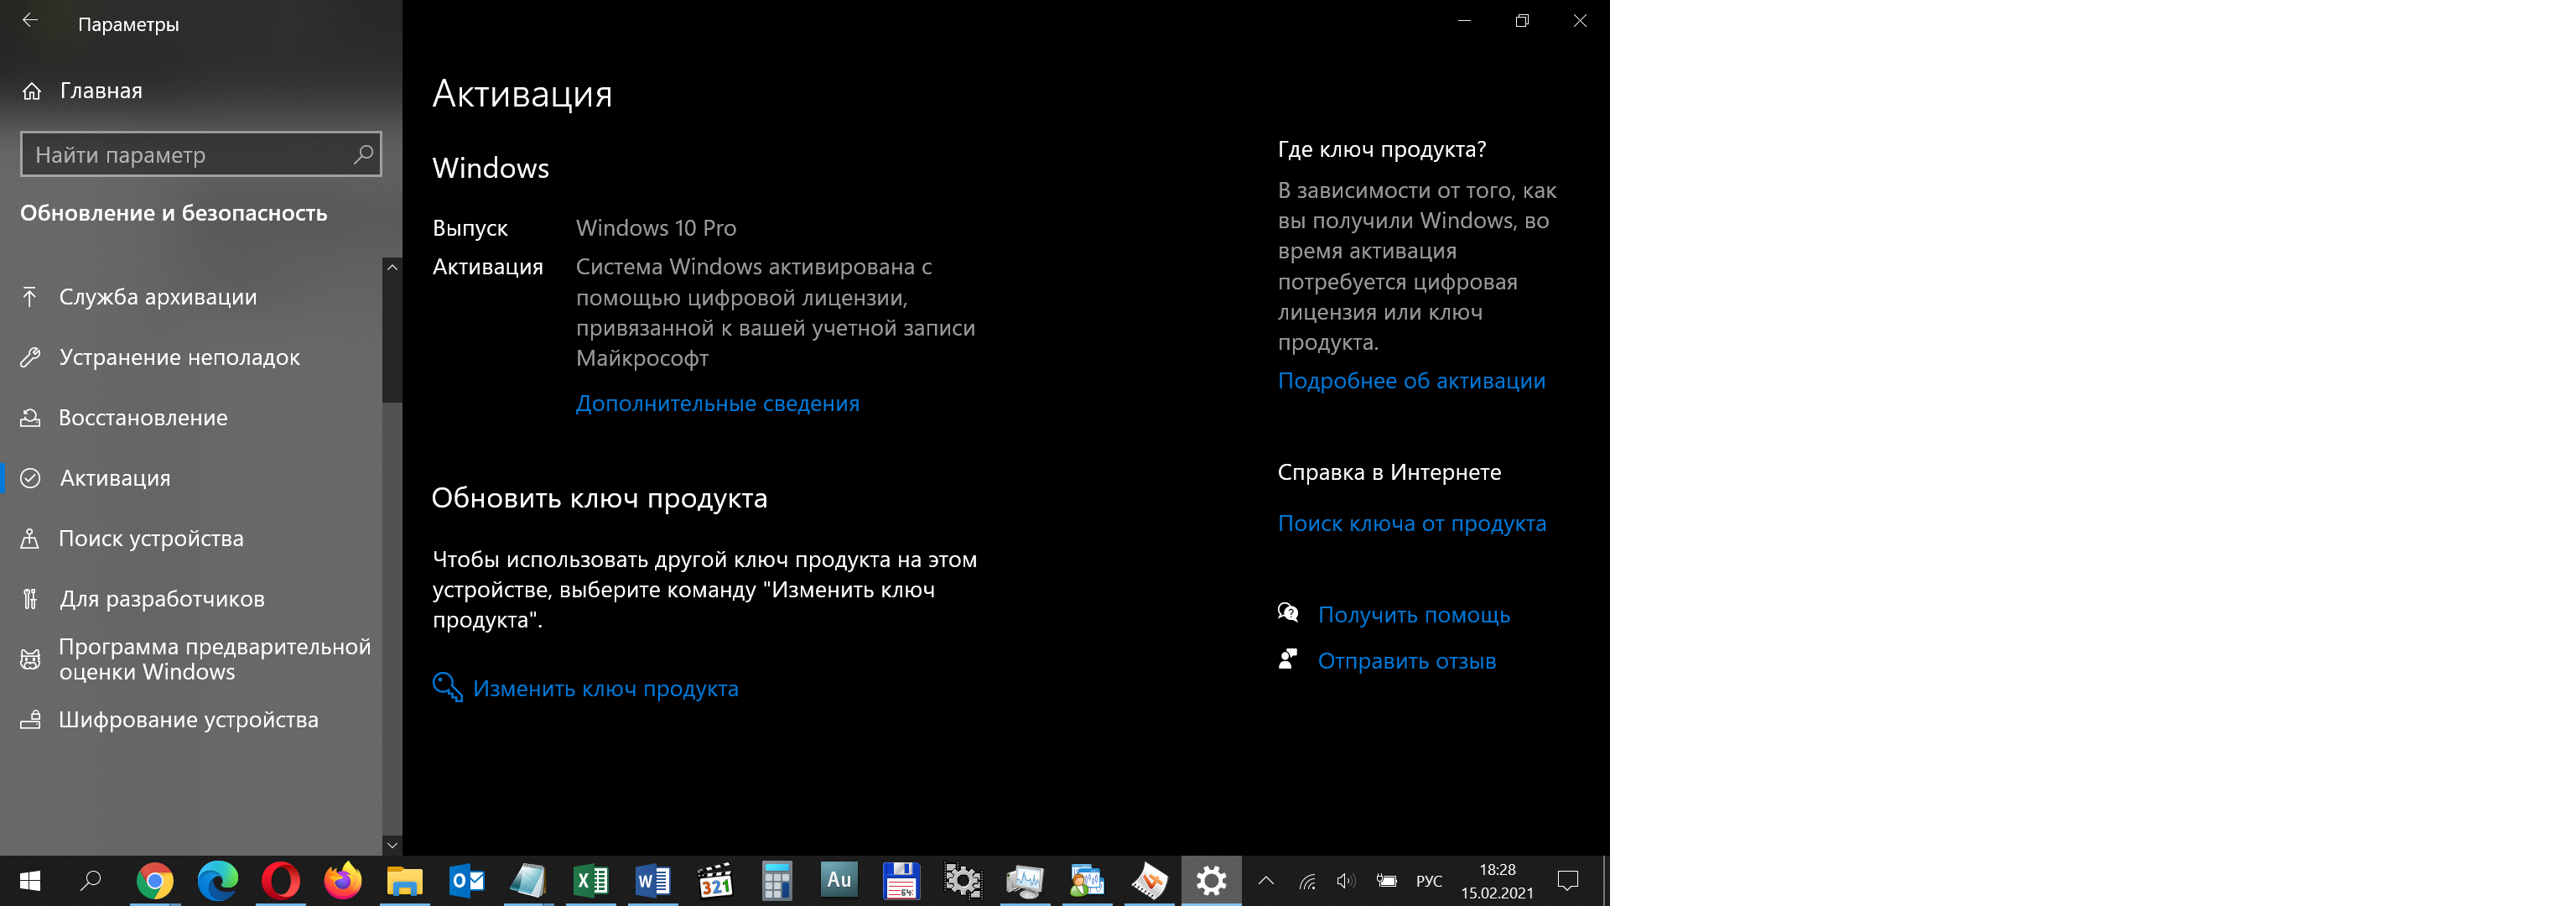The width and height of the screenshot is (2576, 906).
Task: Switch input language РУС
Action: [x=1429, y=881]
